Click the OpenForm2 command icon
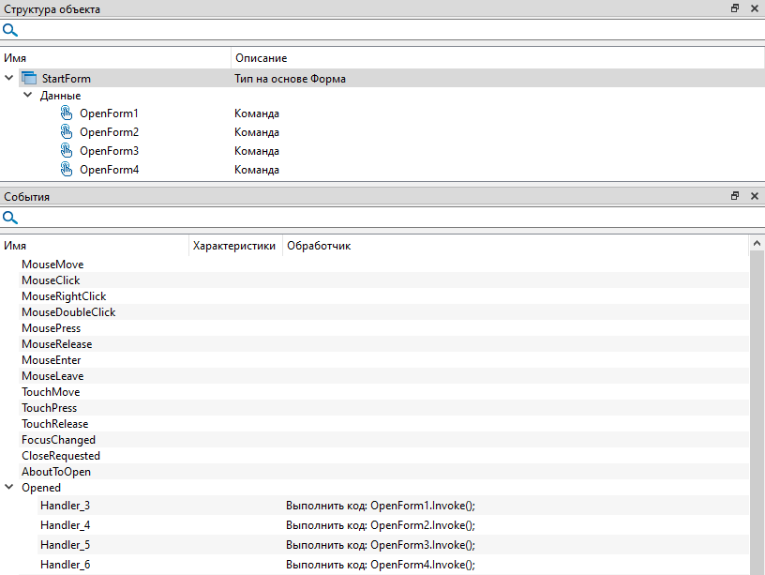 (x=67, y=132)
